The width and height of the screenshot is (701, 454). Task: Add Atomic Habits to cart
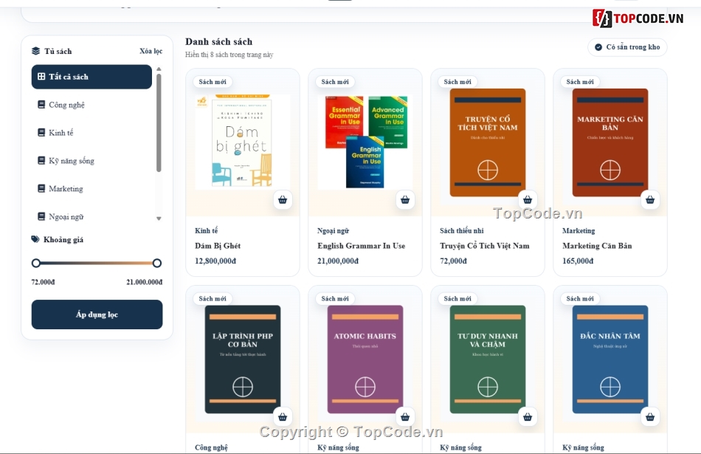(405, 417)
